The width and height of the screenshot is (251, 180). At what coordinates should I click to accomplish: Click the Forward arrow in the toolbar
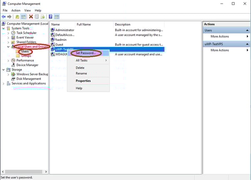point(9,17)
